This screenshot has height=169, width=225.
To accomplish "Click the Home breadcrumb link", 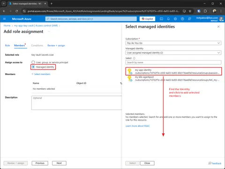I will 7,25.
